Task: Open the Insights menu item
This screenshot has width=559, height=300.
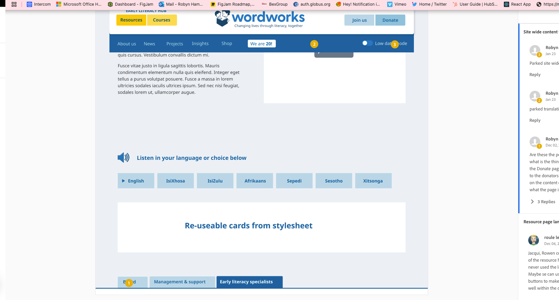Action: coord(200,44)
